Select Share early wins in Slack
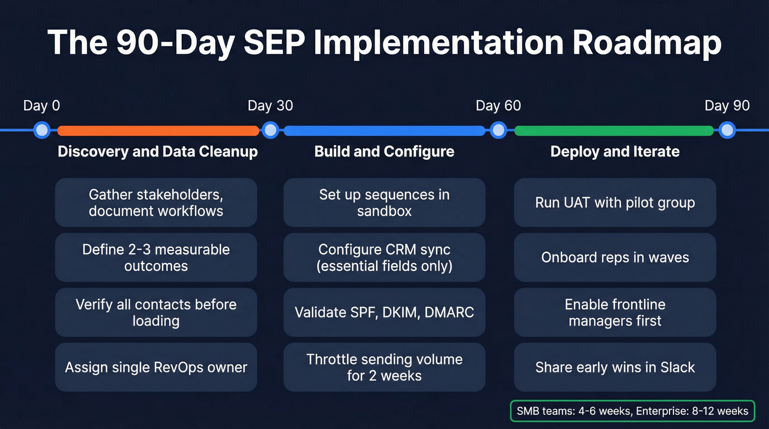 (x=615, y=367)
